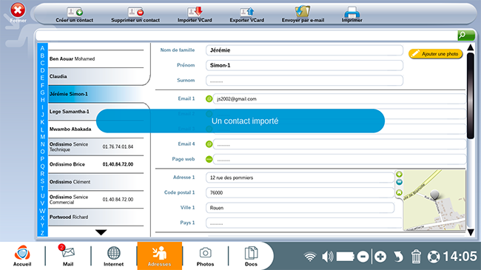Select contact Ordissimo Brice
This screenshot has height=270, width=481.
point(96,164)
